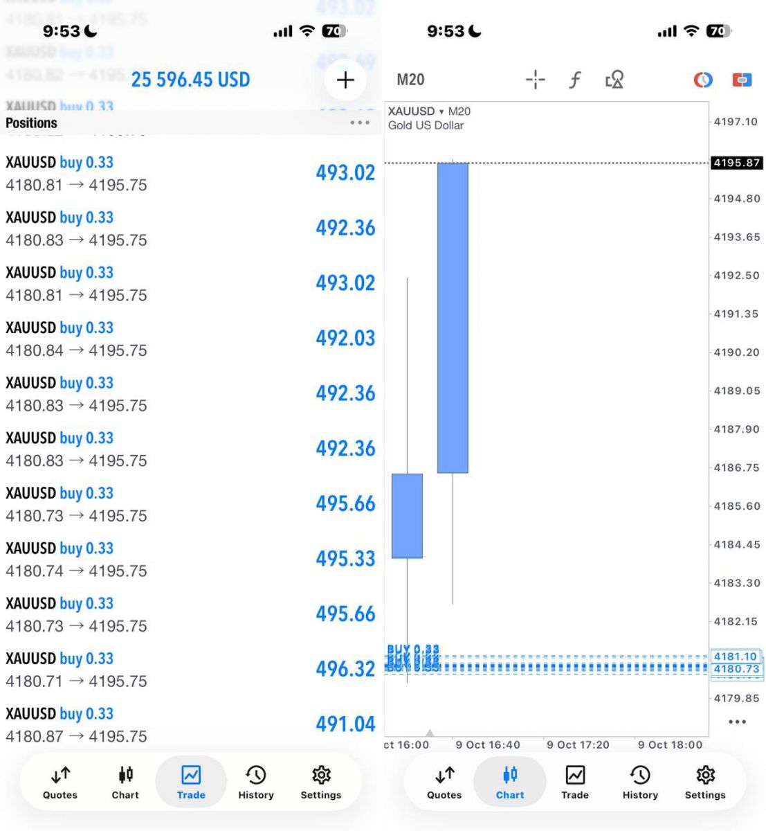This screenshot has width=766, height=831.
Task: Open the Positions three-dot options menu
Action: click(360, 123)
